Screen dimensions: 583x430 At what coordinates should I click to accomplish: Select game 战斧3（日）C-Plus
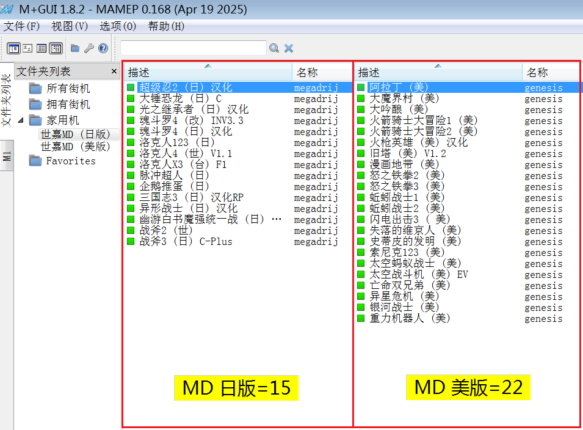(186, 241)
